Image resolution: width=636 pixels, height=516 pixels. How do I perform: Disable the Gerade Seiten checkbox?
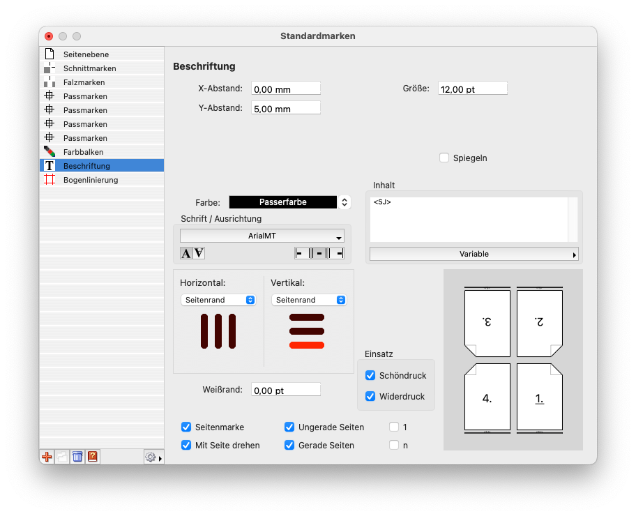[289, 445]
